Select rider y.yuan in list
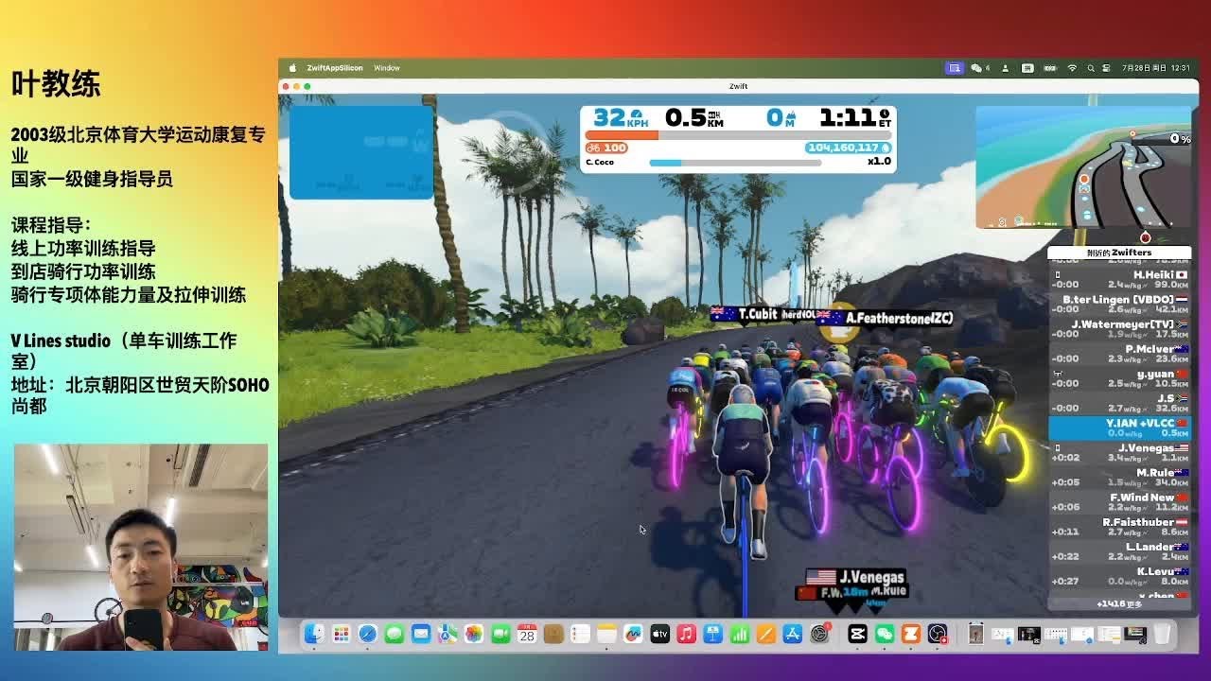 [x=1119, y=378]
